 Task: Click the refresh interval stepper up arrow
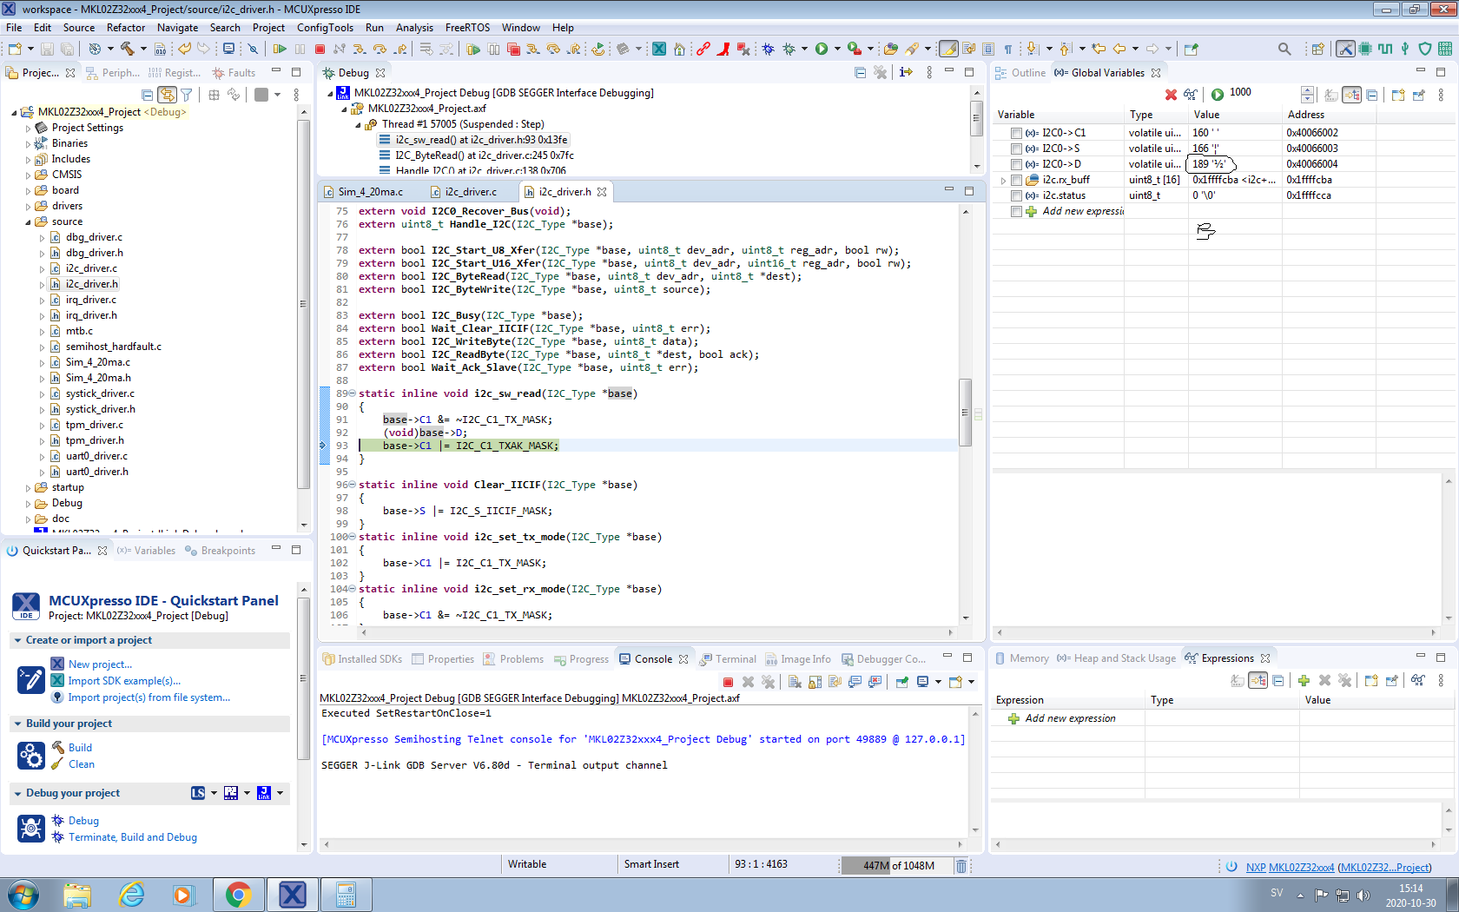(x=1307, y=90)
